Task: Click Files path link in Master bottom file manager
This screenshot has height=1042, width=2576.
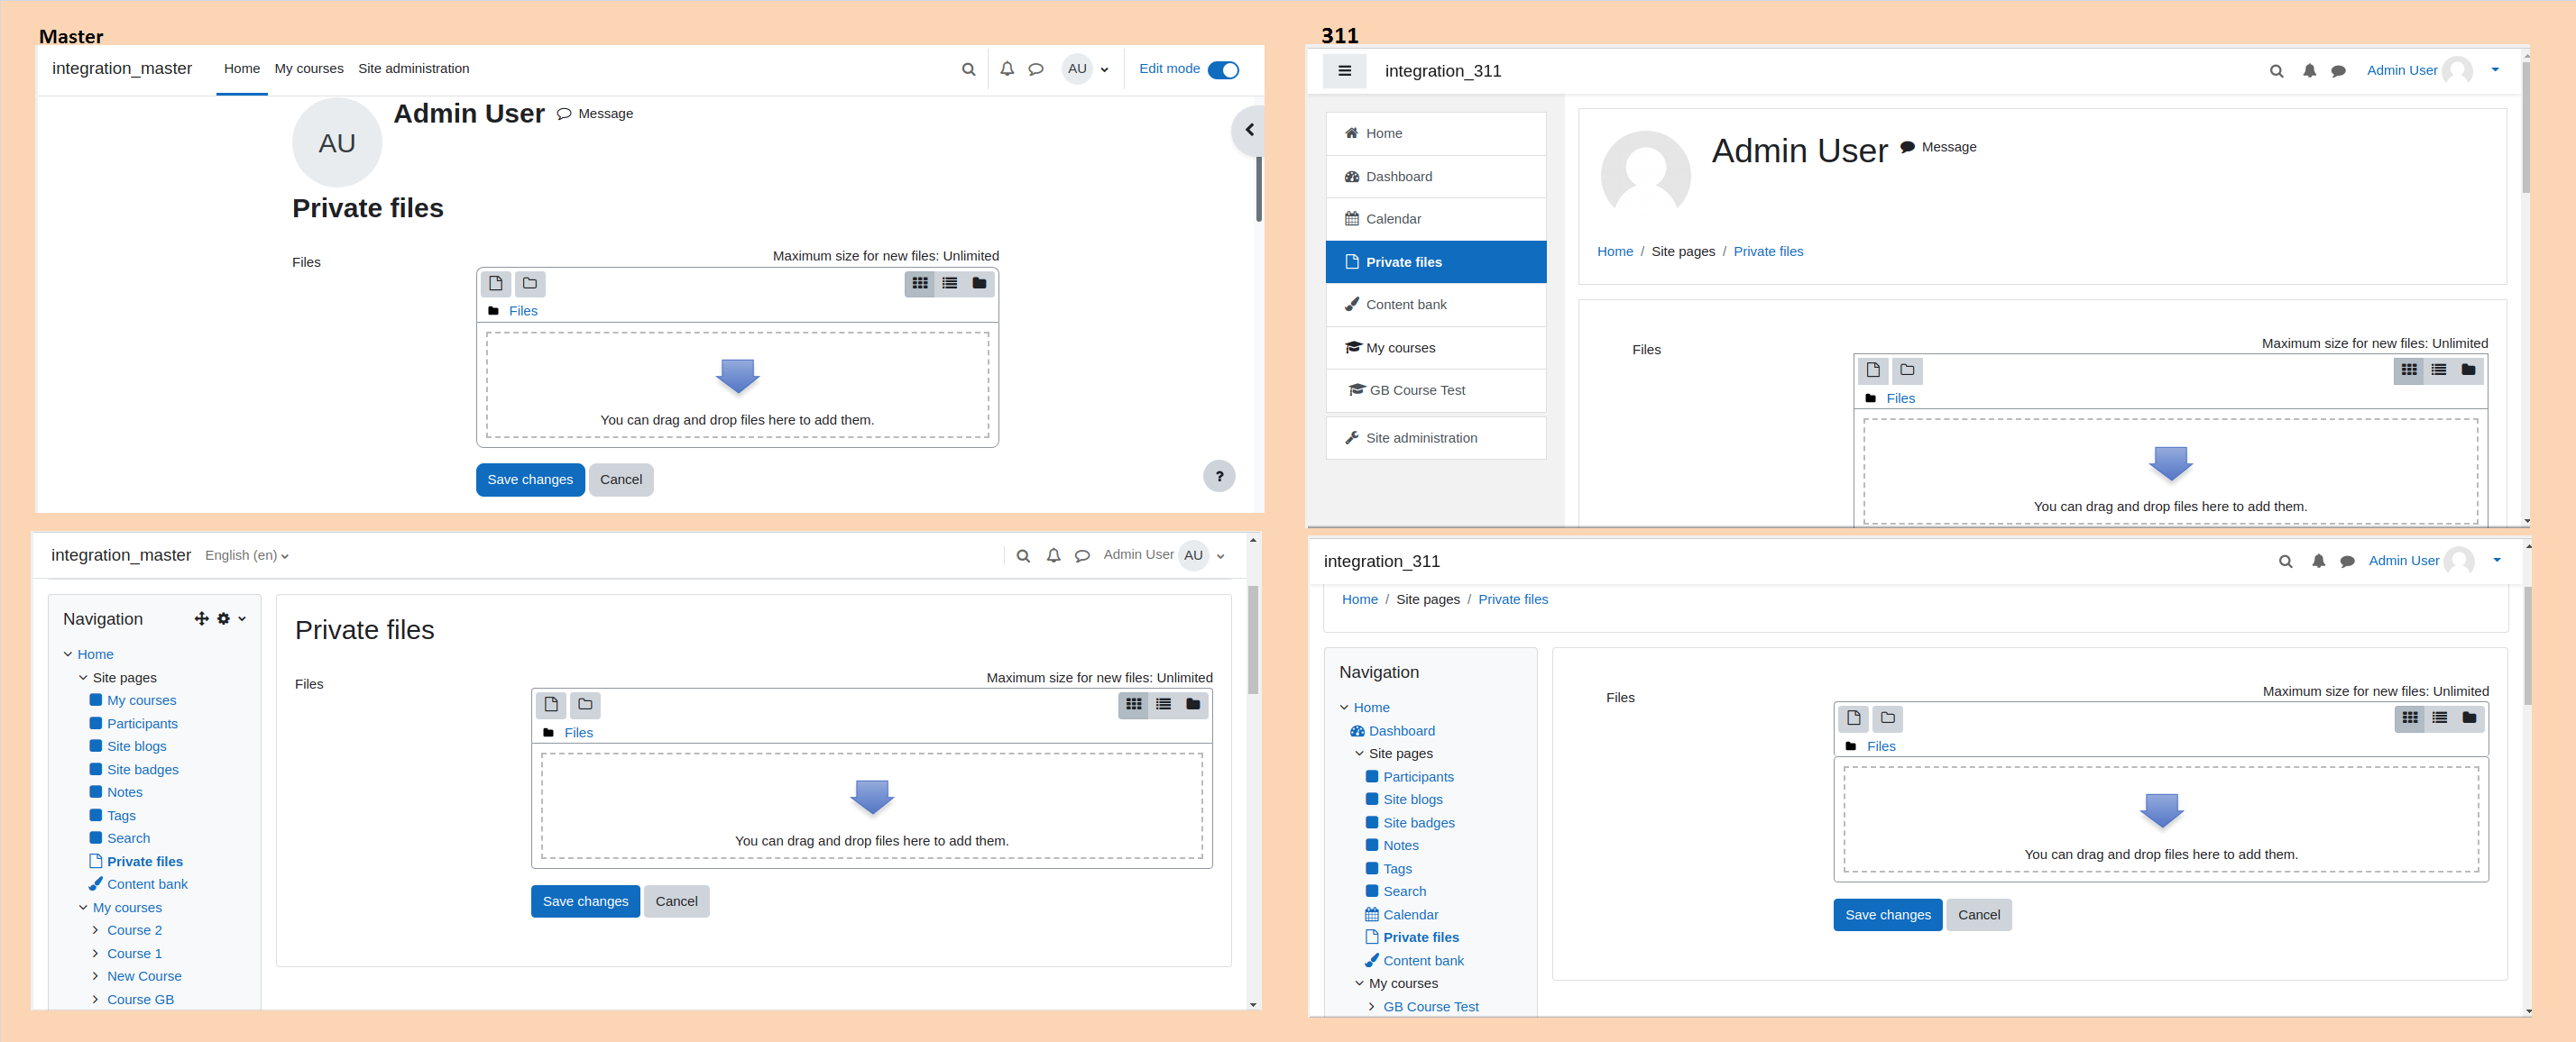Action: click(x=578, y=732)
